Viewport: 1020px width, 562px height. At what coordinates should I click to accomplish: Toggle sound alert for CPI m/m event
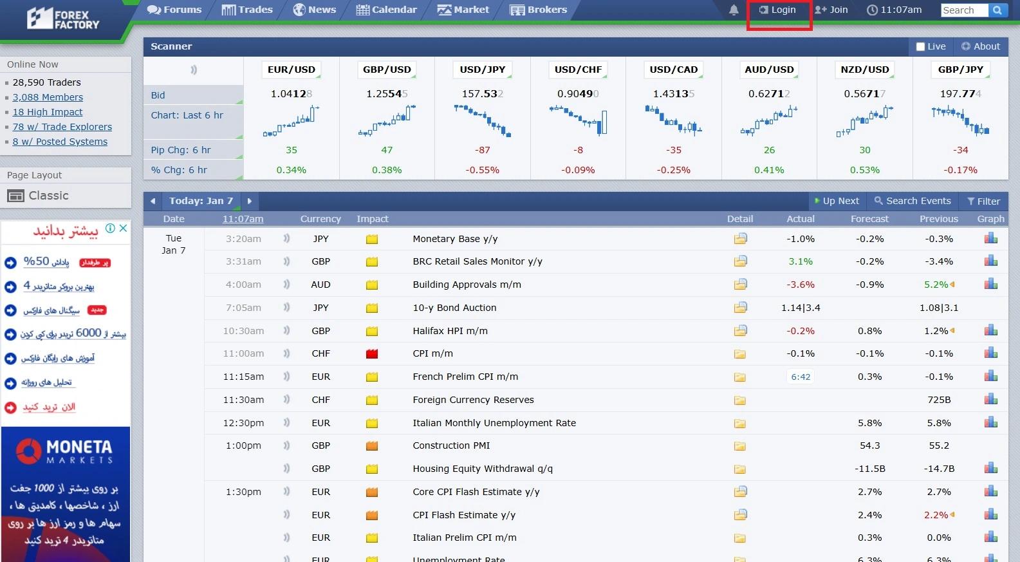[x=286, y=353]
